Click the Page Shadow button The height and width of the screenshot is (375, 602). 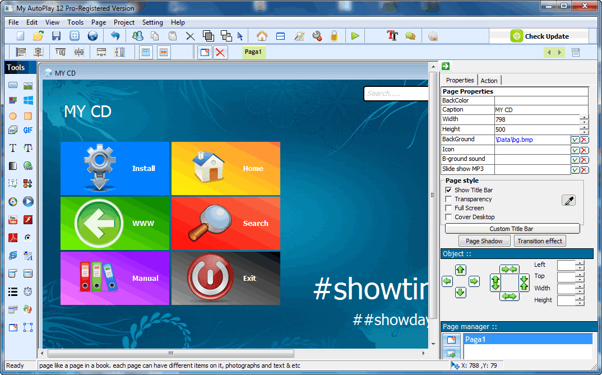pyautogui.click(x=484, y=241)
